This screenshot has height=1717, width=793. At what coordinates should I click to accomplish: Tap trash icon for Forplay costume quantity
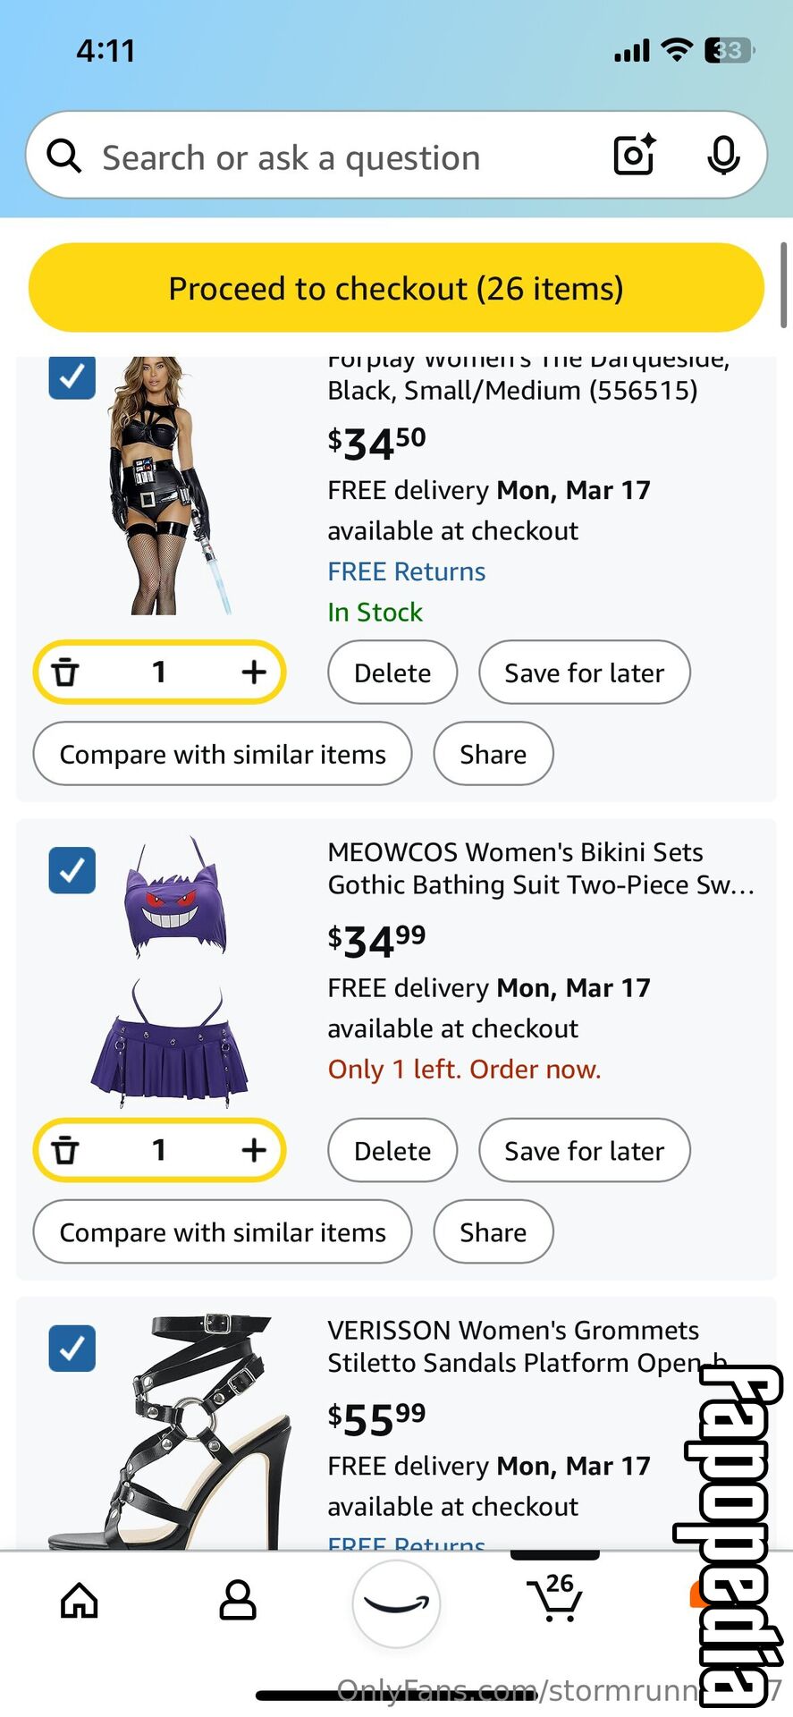click(x=65, y=672)
